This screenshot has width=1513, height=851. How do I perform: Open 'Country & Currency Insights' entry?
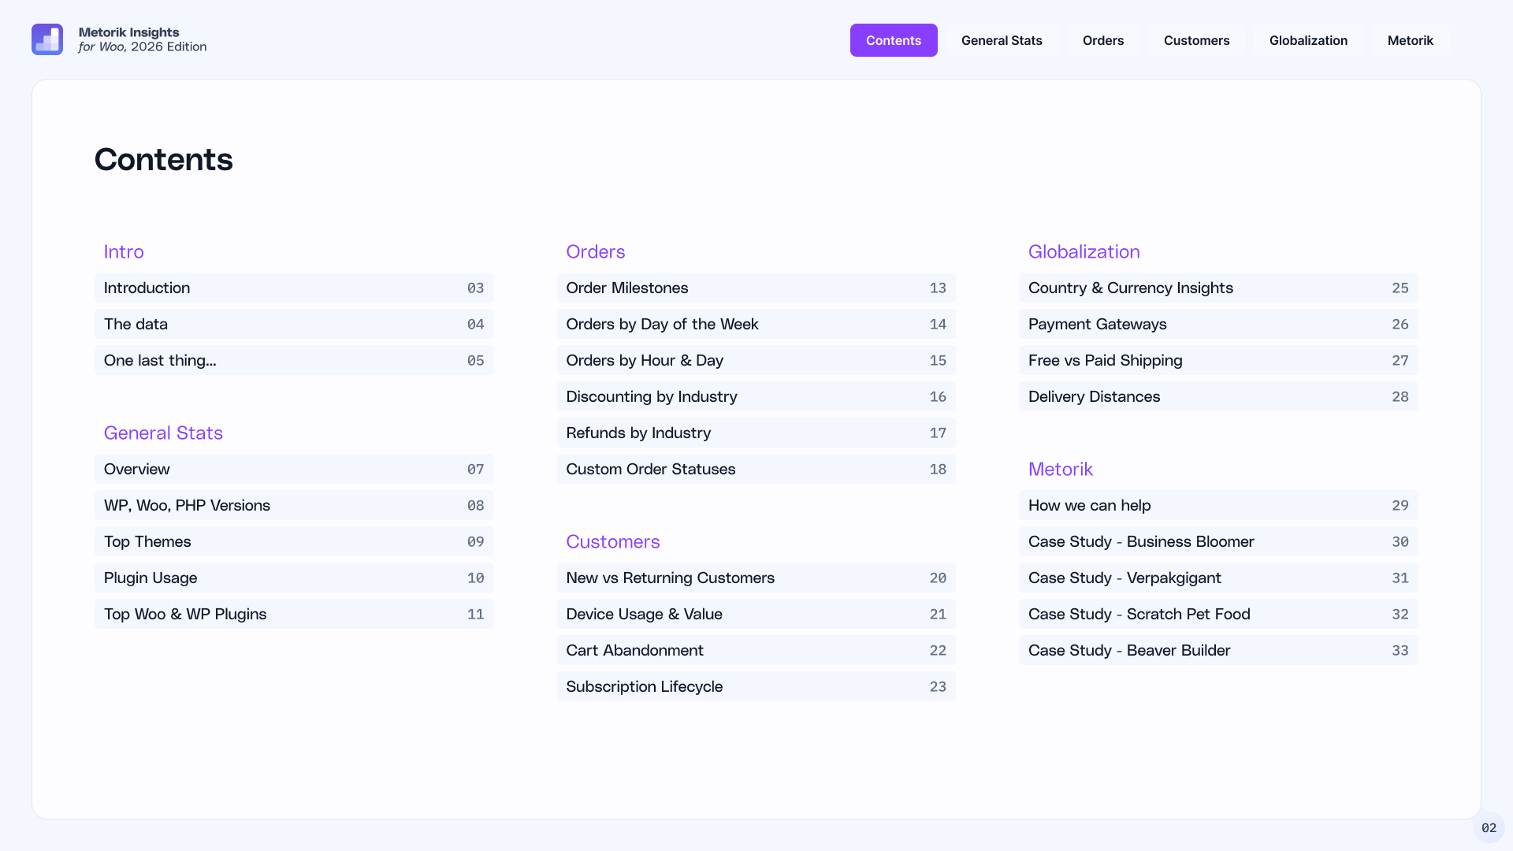click(1218, 288)
